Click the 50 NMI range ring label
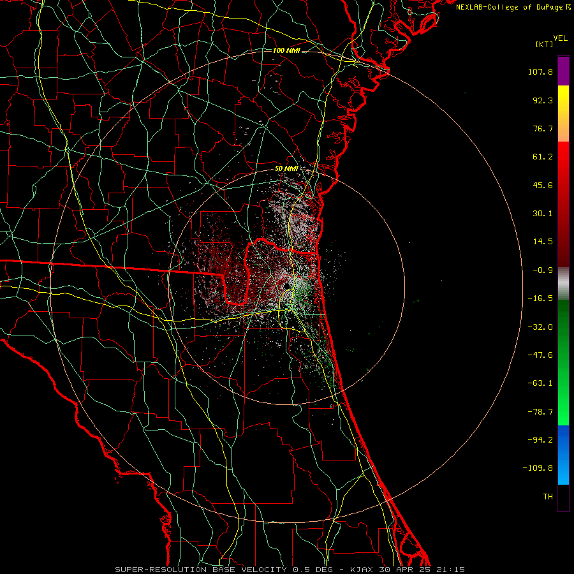 pyautogui.click(x=286, y=169)
